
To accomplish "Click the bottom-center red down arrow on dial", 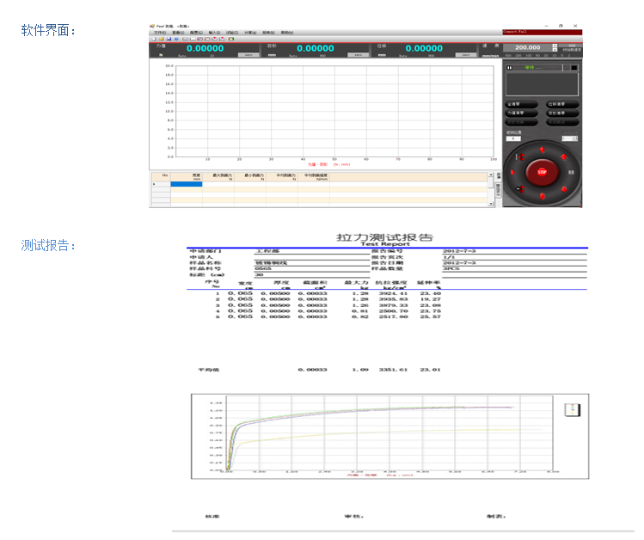I will coord(543,197).
